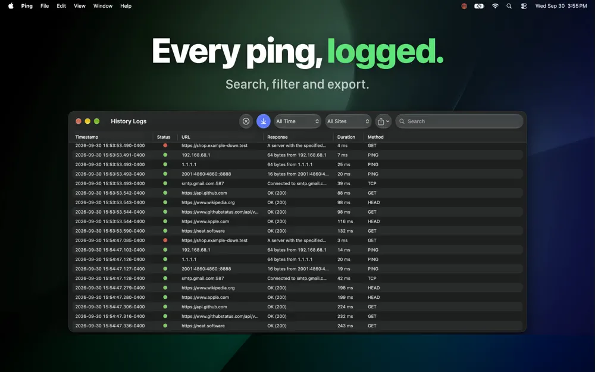Open the Ping app menu
The image size is (595, 372).
(x=27, y=6)
